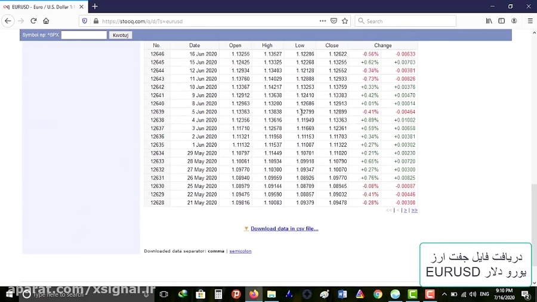Click the +0.01% change cell
The width and height of the screenshot is (537, 302).
[x=369, y=103]
